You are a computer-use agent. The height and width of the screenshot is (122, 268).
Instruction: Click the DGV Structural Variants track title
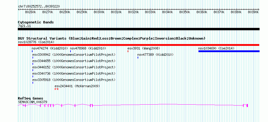[112, 38]
